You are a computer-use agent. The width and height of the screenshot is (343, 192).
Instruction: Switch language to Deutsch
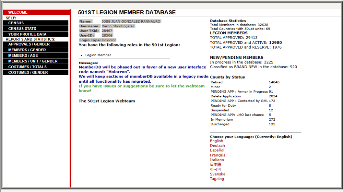[x=217, y=146]
